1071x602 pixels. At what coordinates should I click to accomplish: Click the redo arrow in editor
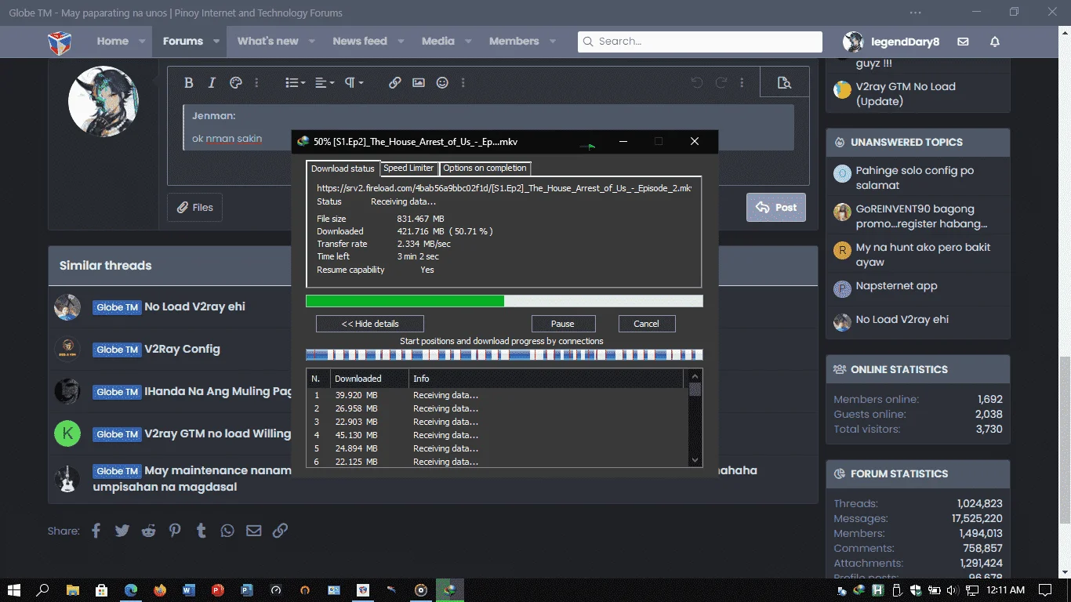[x=721, y=82]
